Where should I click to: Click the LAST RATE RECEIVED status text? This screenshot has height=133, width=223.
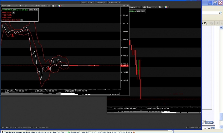point(25,127)
